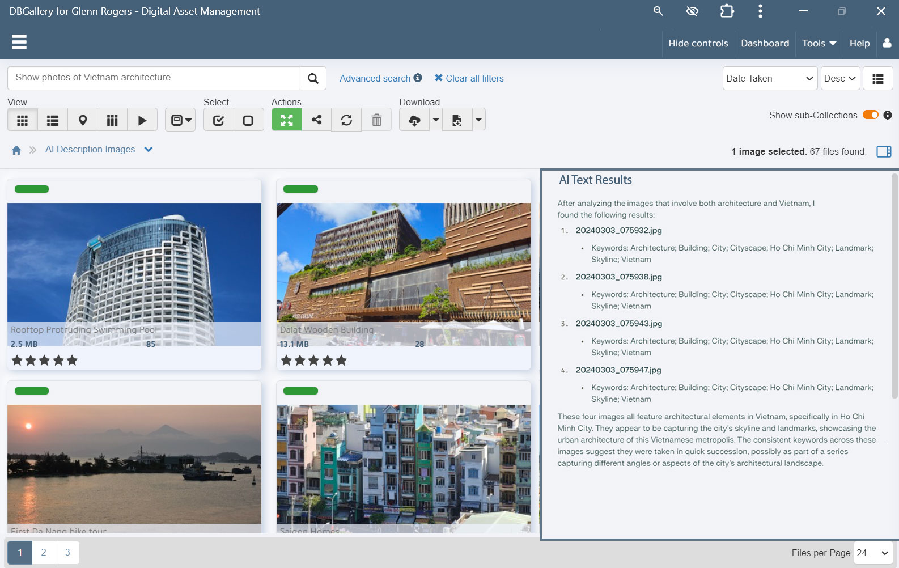Deselect all images with empty box button
The image size is (899, 568).
(248, 120)
